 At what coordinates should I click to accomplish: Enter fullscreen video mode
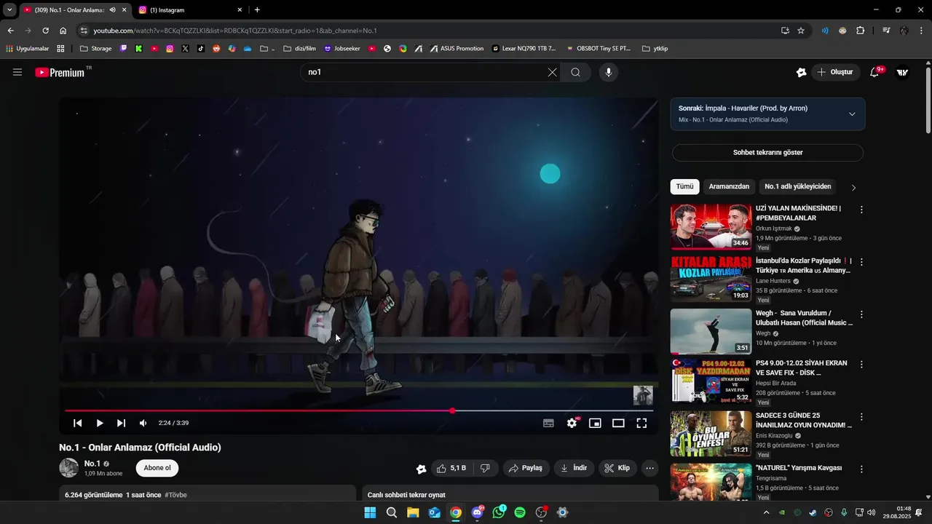point(641,423)
